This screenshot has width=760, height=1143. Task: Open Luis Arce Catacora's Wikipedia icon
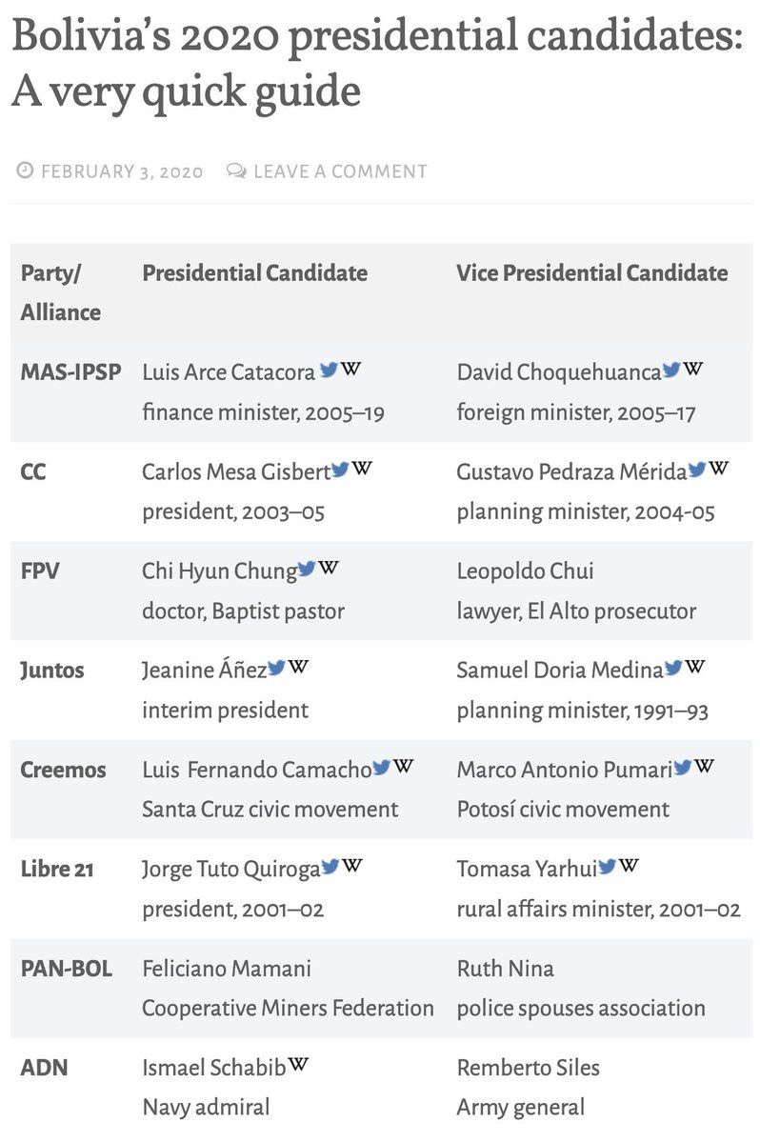(351, 369)
